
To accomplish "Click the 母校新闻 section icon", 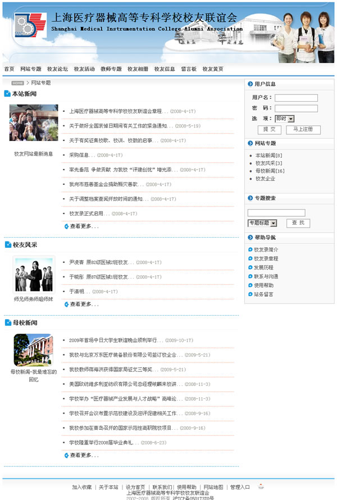I will [8, 322].
